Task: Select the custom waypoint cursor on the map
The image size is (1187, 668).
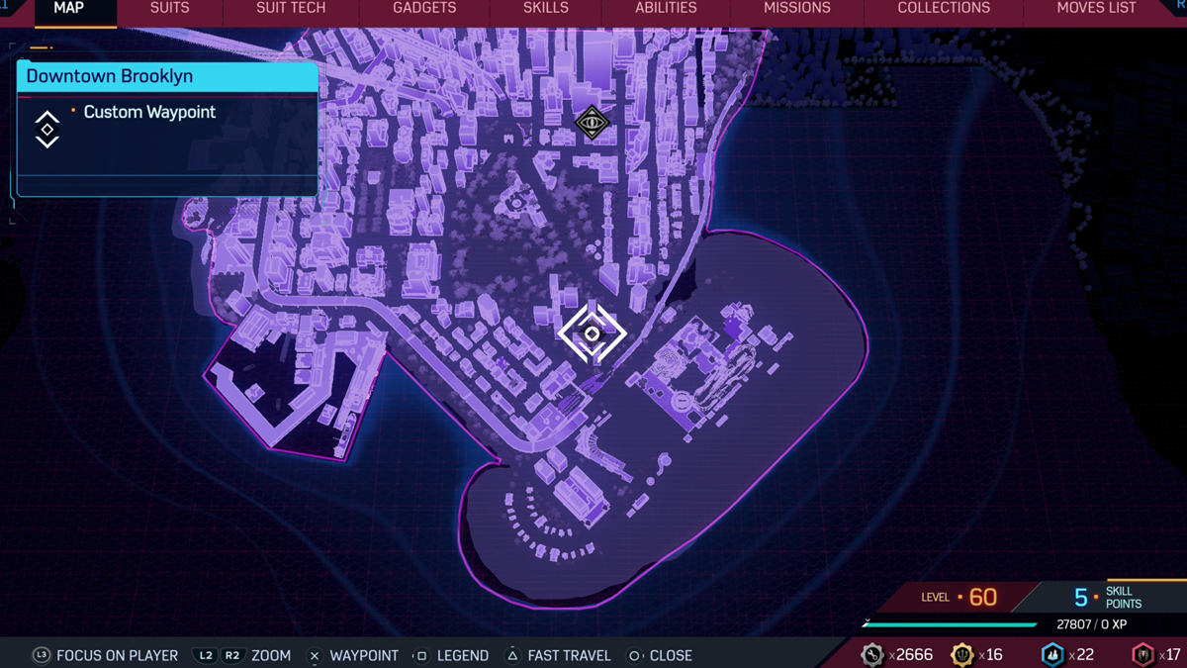Action: 592,334
